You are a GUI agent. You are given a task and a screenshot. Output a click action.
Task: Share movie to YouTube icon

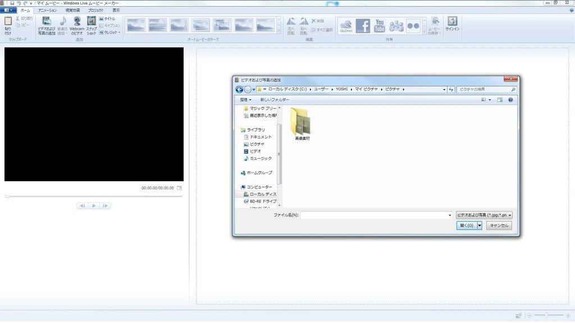pos(380,26)
